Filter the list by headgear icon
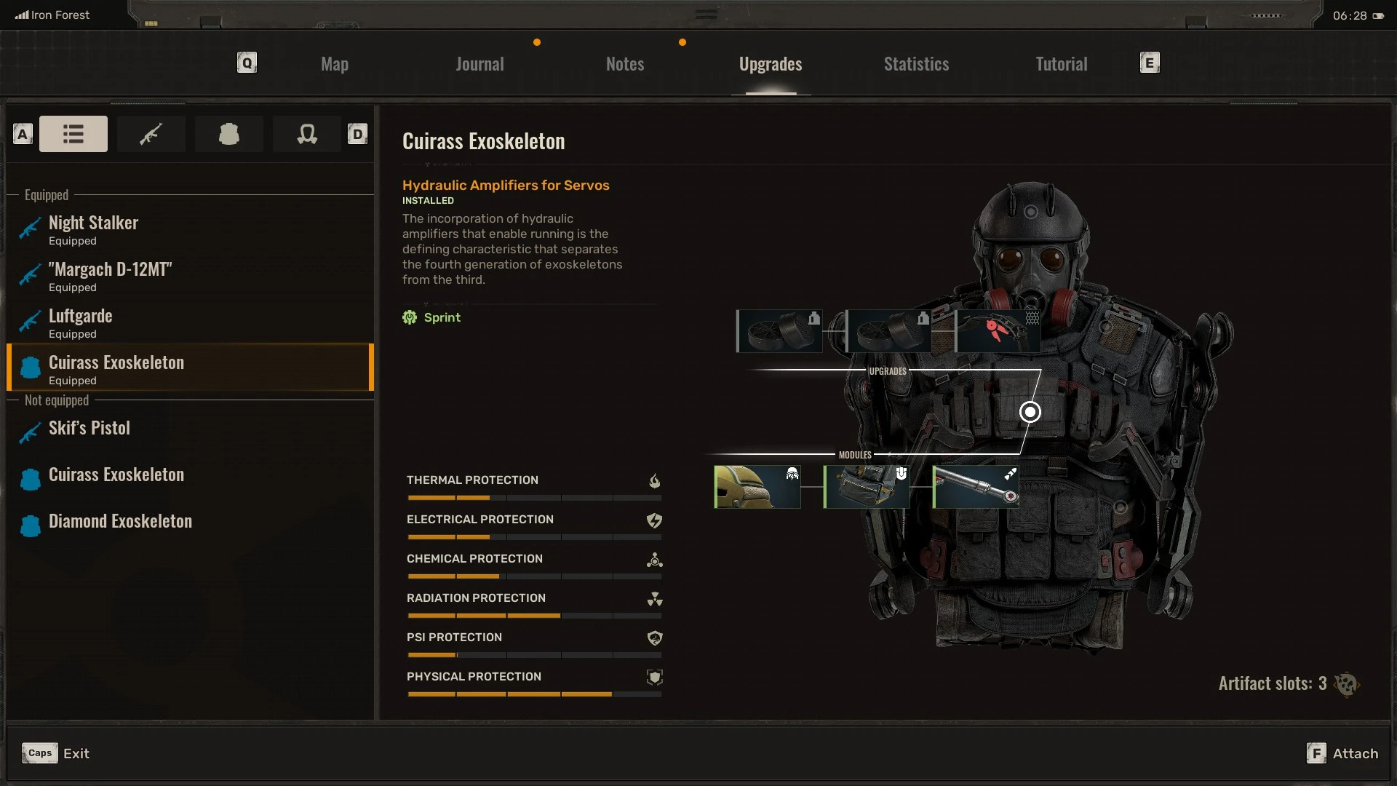 pyautogui.click(x=307, y=134)
